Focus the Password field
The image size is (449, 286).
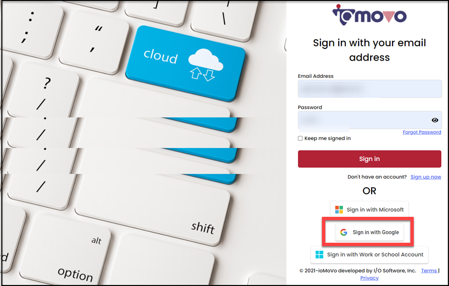[x=370, y=120]
